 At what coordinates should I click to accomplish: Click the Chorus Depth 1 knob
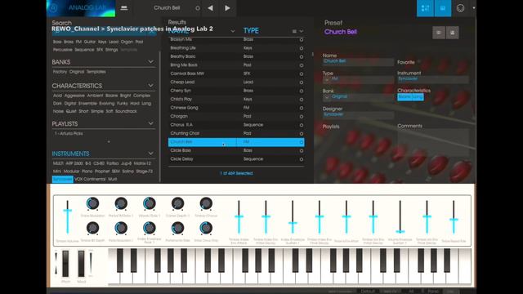click(177, 203)
